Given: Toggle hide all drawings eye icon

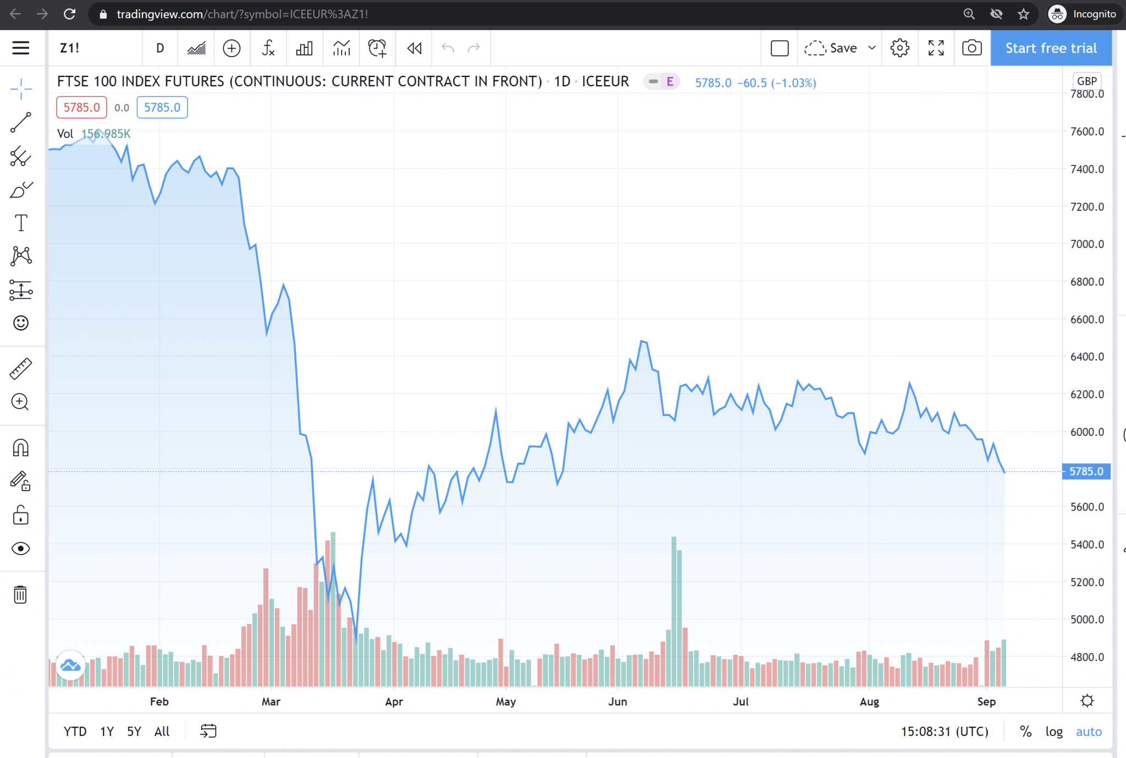Looking at the screenshot, I should [x=21, y=549].
